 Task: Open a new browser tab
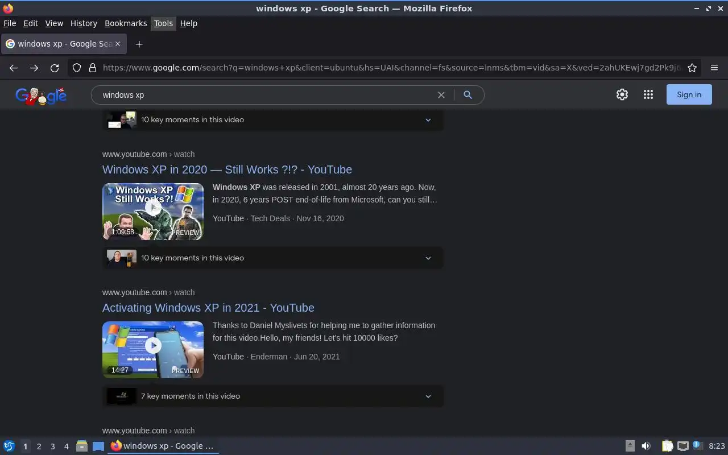pos(139,44)
